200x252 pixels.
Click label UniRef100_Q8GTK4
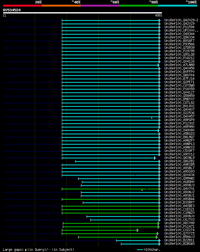click(179, 75)
